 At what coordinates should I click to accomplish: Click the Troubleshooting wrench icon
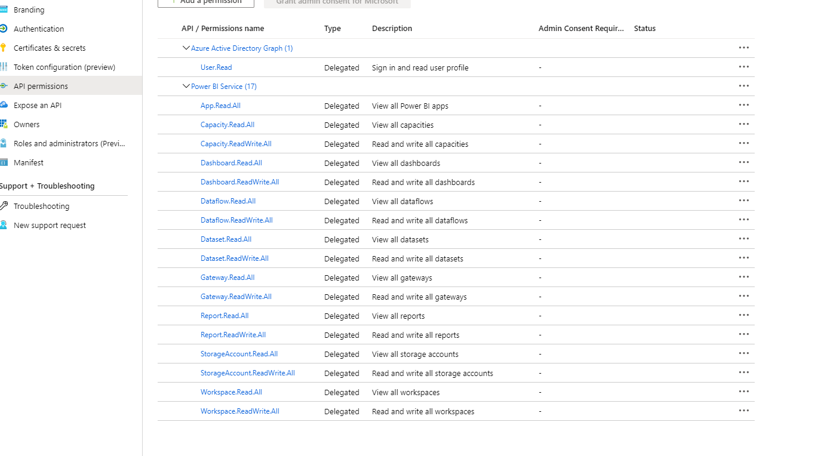point(4,206)
